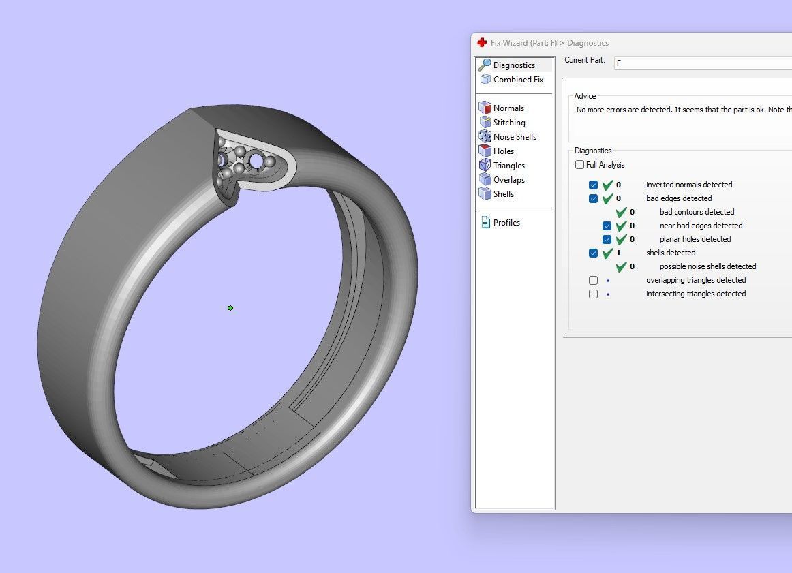
Task: Enable the Full Analysis checkbox
Action: [579, 165]
